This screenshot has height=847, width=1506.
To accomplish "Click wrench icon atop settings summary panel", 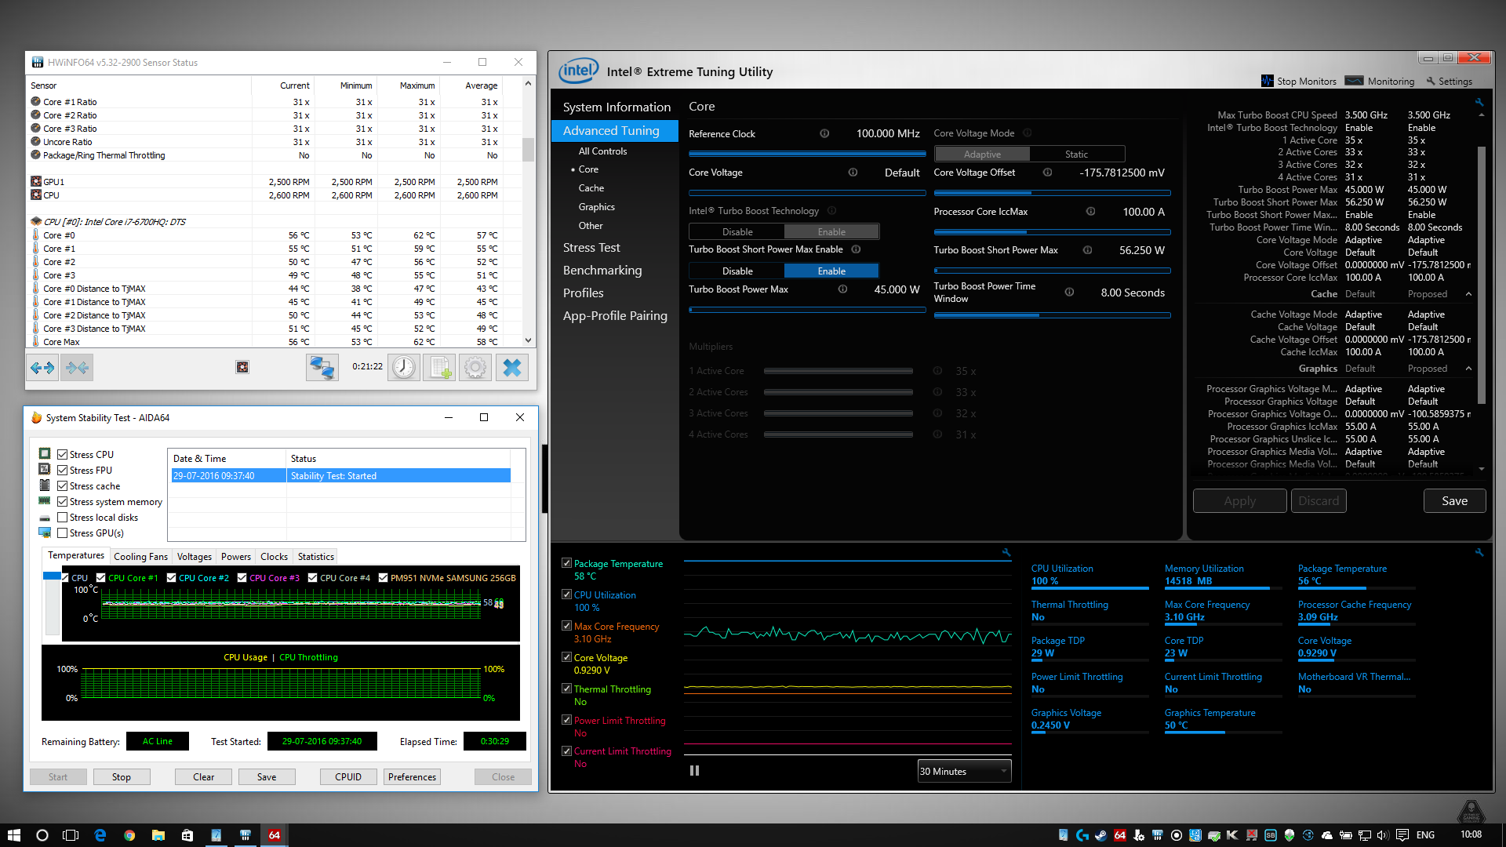I will [x=1479, y=102].
